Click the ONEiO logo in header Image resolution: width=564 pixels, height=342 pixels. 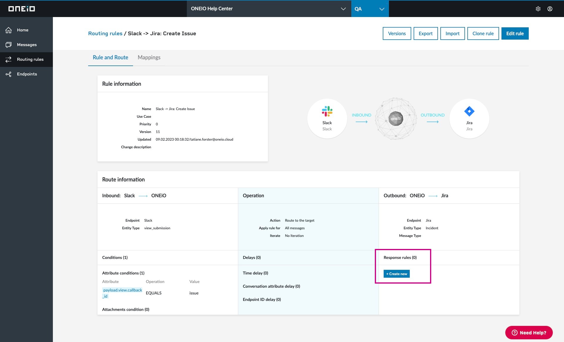[x=21, y=9]
